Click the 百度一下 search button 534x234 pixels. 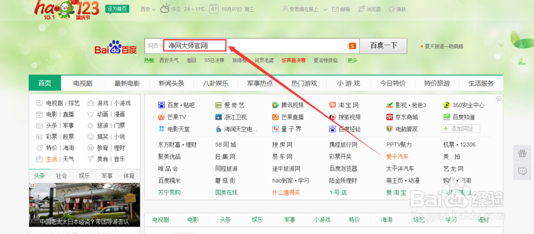[383, 45]
